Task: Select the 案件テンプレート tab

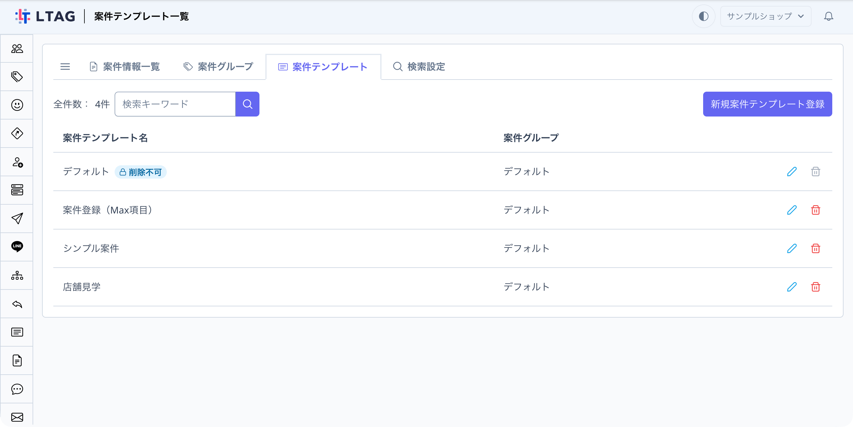Action: click(x=323, y=67)
